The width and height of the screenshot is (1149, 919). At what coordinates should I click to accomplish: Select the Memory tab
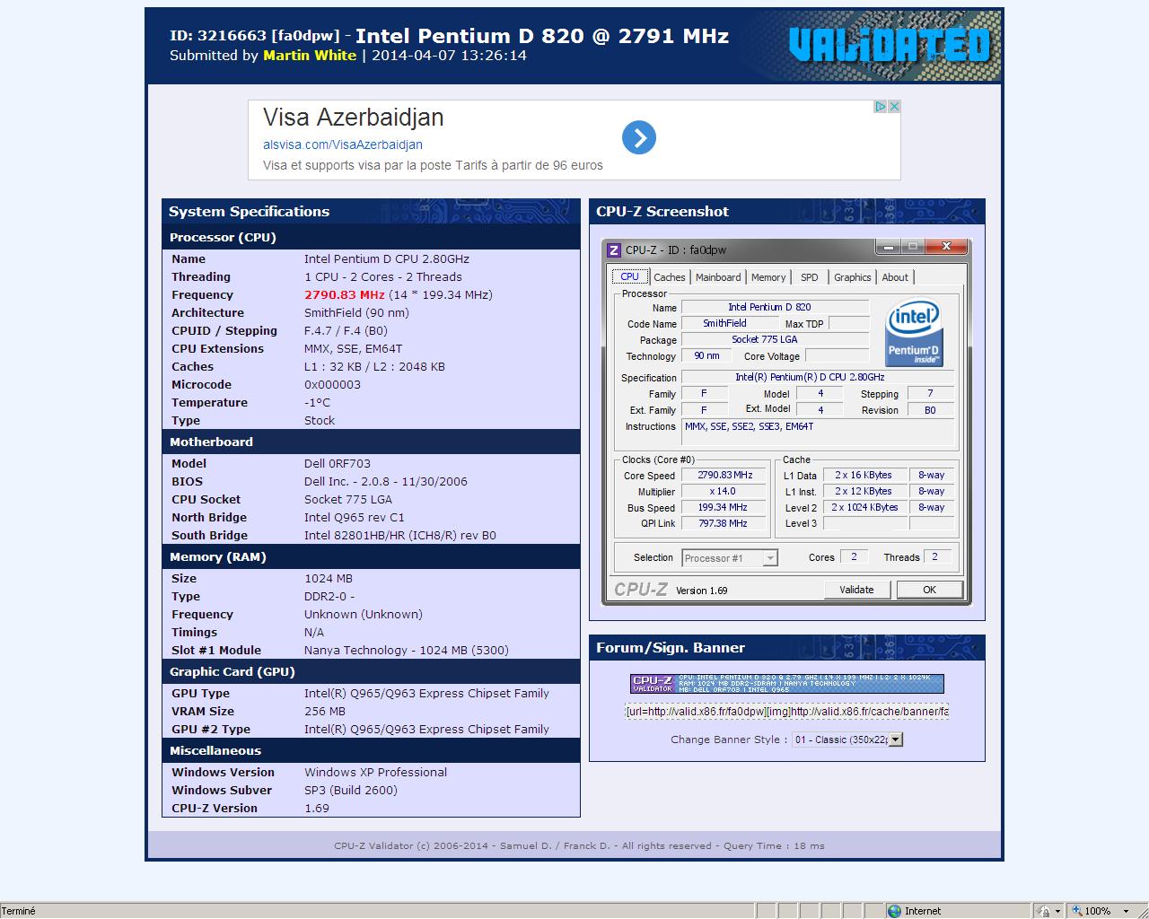coord(768,277)
